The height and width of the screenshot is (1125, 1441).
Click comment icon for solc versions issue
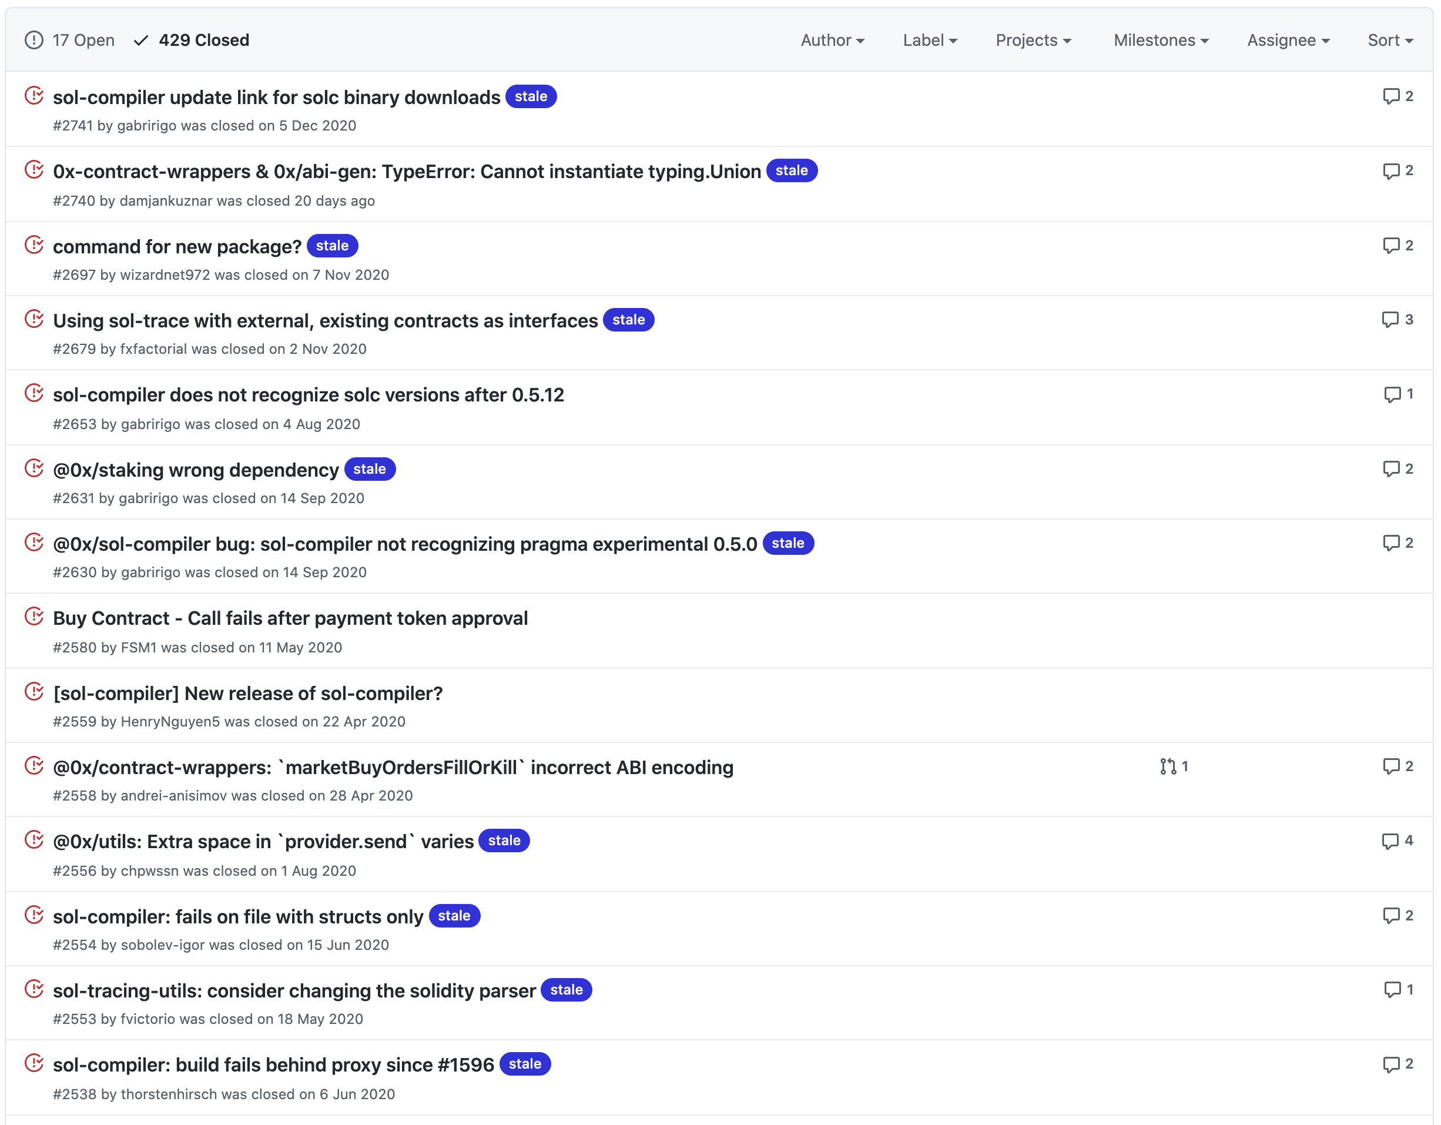pos(1392,394)
